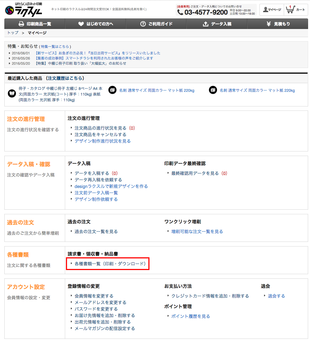Click 注文商品をキャンセルする link

(x=100, y=135)
